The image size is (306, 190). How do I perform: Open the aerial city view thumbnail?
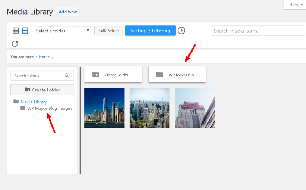pos(150,108)
